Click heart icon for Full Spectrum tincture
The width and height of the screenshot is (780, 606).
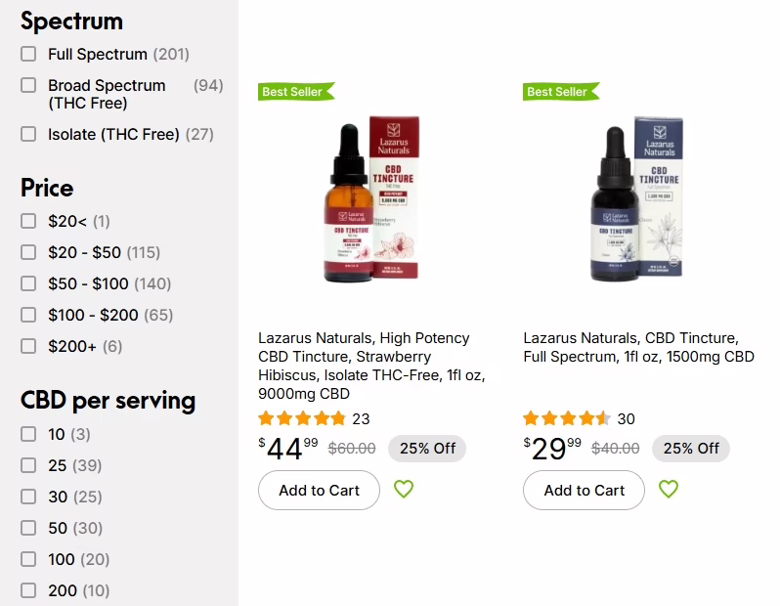(x=669, y=490)
